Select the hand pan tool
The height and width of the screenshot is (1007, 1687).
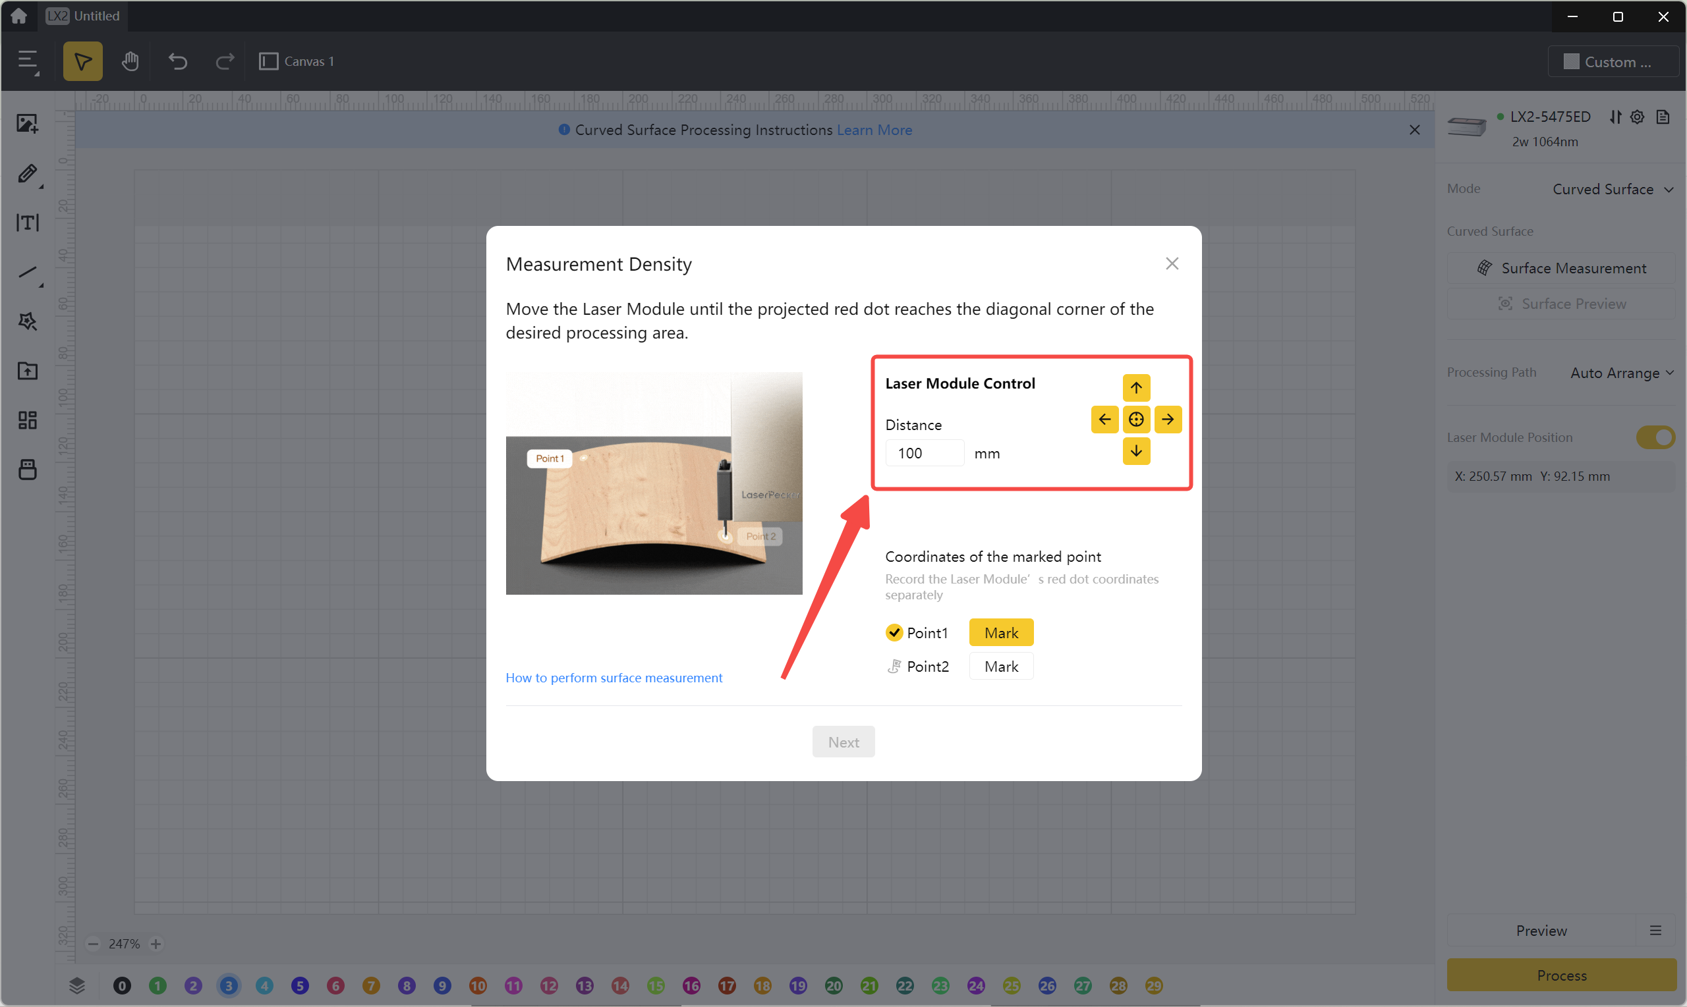coord(130,62)
